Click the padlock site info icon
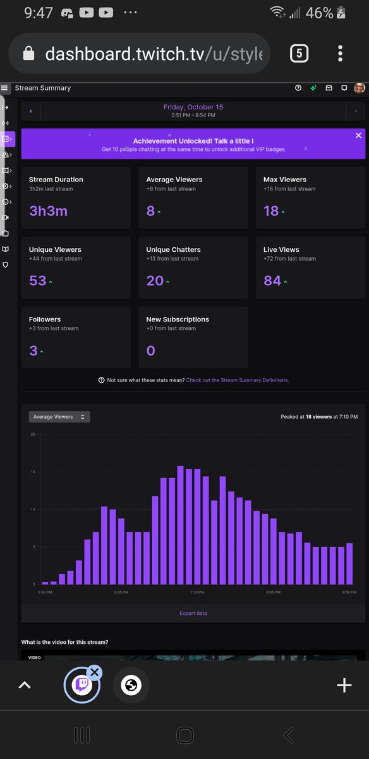This screenshot has height=759, width=369. (28, 54)
